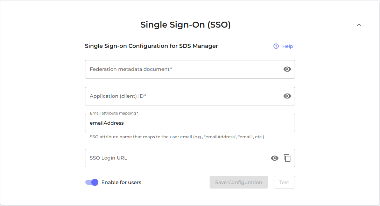Disable the Enable for users switch

(x=92, y=182)
